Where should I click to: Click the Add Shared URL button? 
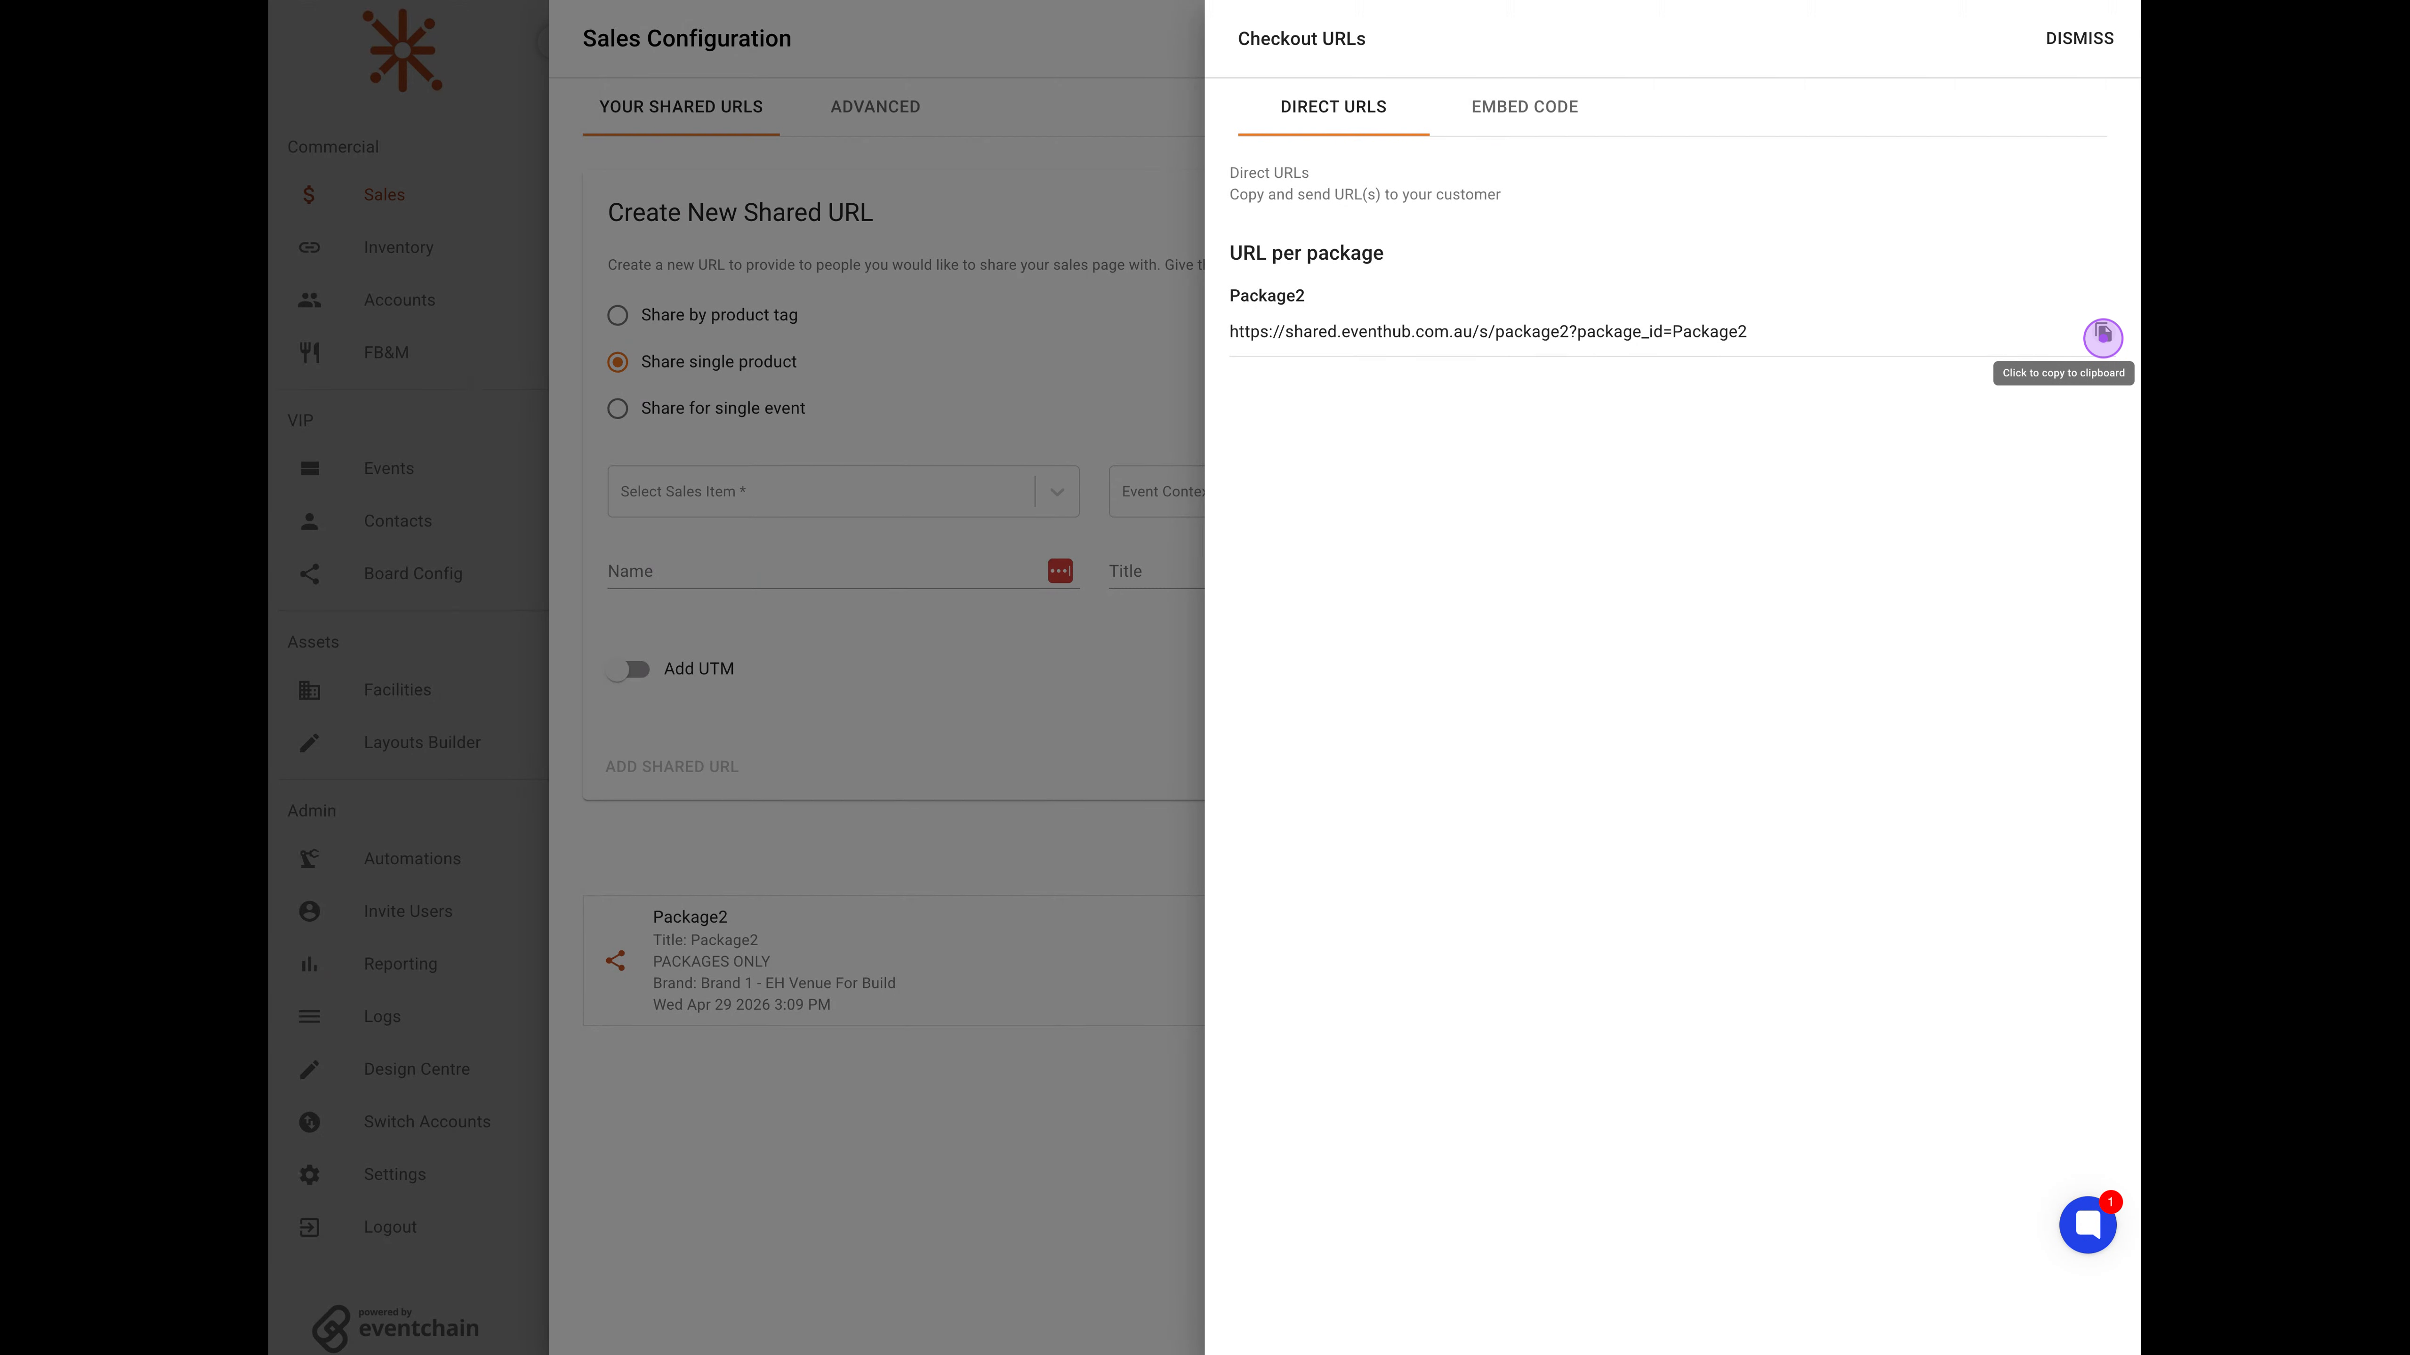[672, 767]
